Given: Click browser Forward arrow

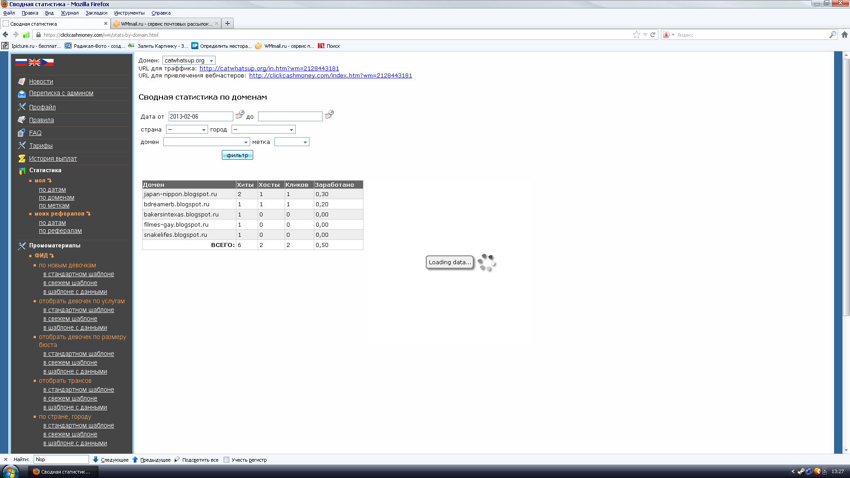Looking at the screenshot, I should pyautogui.click(x=16, y=35).
